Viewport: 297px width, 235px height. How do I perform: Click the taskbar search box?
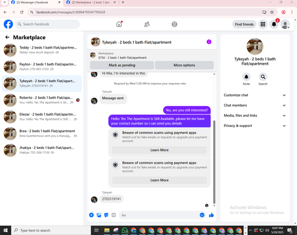[x=51, y=230]
